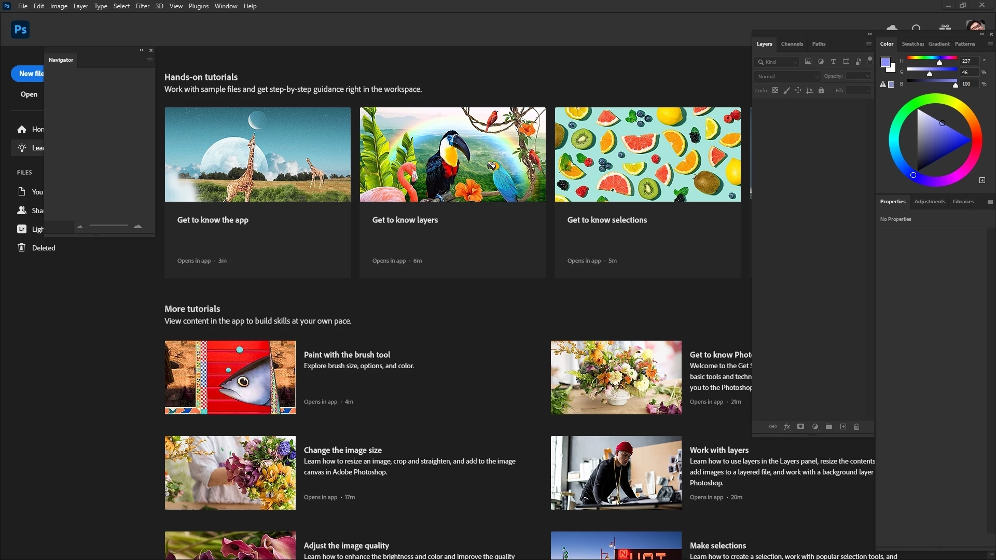Open the Normal blend mode dropdown
This screenshot has width=996, height=560.
[787, 76]
